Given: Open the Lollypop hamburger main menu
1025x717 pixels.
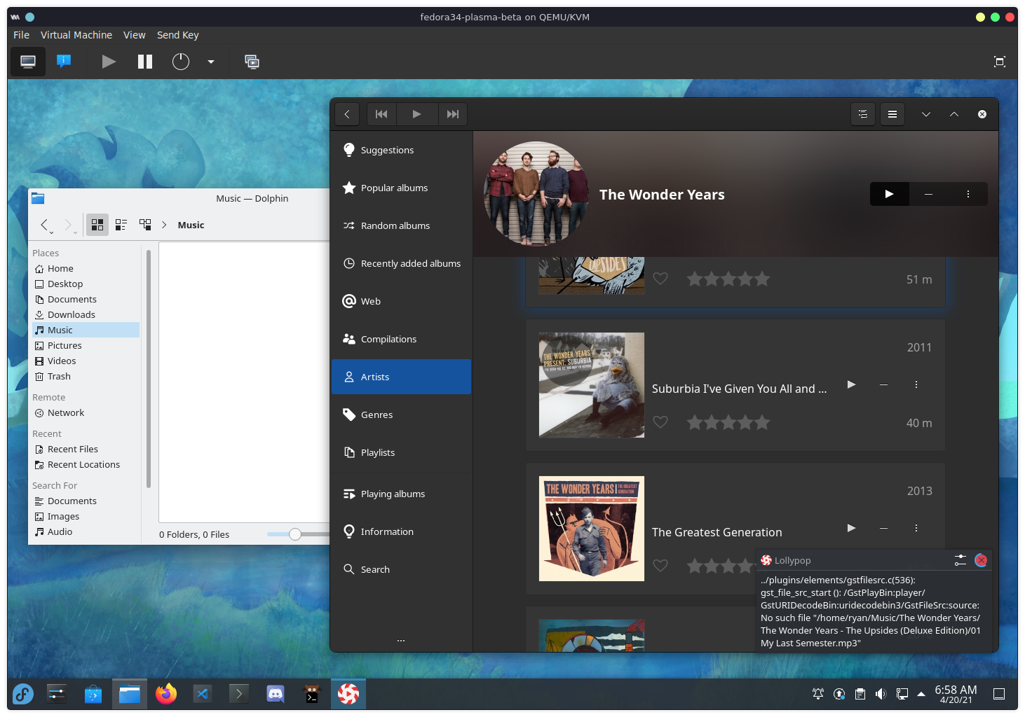Looking at the screenshot, I should (x=892, y=114).
